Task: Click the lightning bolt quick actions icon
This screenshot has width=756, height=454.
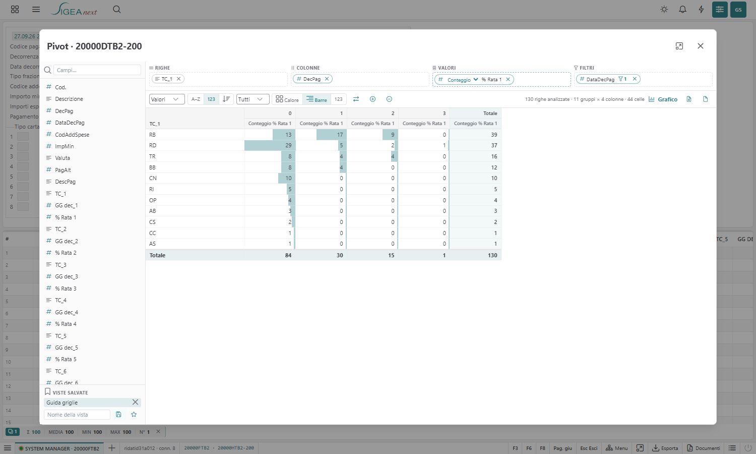Action: 701,10
